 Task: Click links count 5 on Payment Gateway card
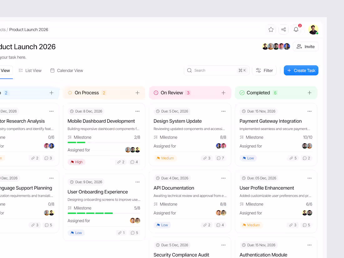coord(293,158)
